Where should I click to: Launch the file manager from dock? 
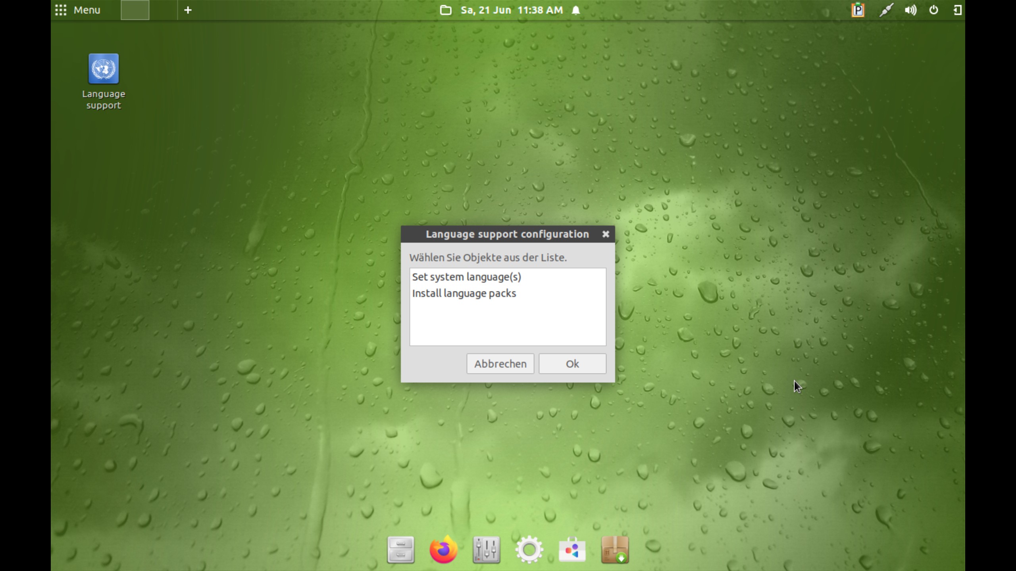(401, 550)
